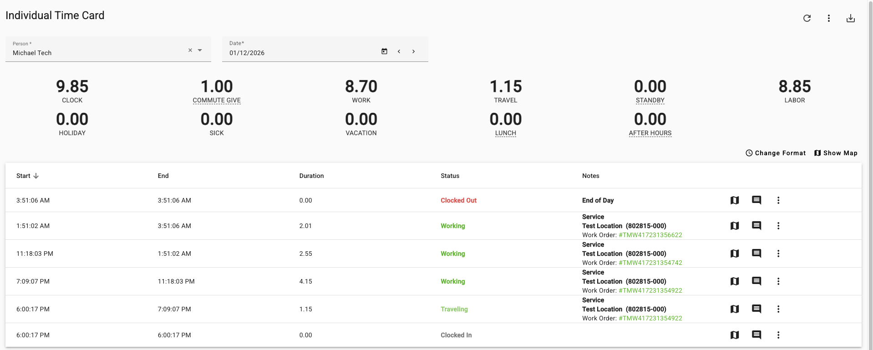Click the Notes column header
This screenshot has width=873, height=350.
click(590, 176)
